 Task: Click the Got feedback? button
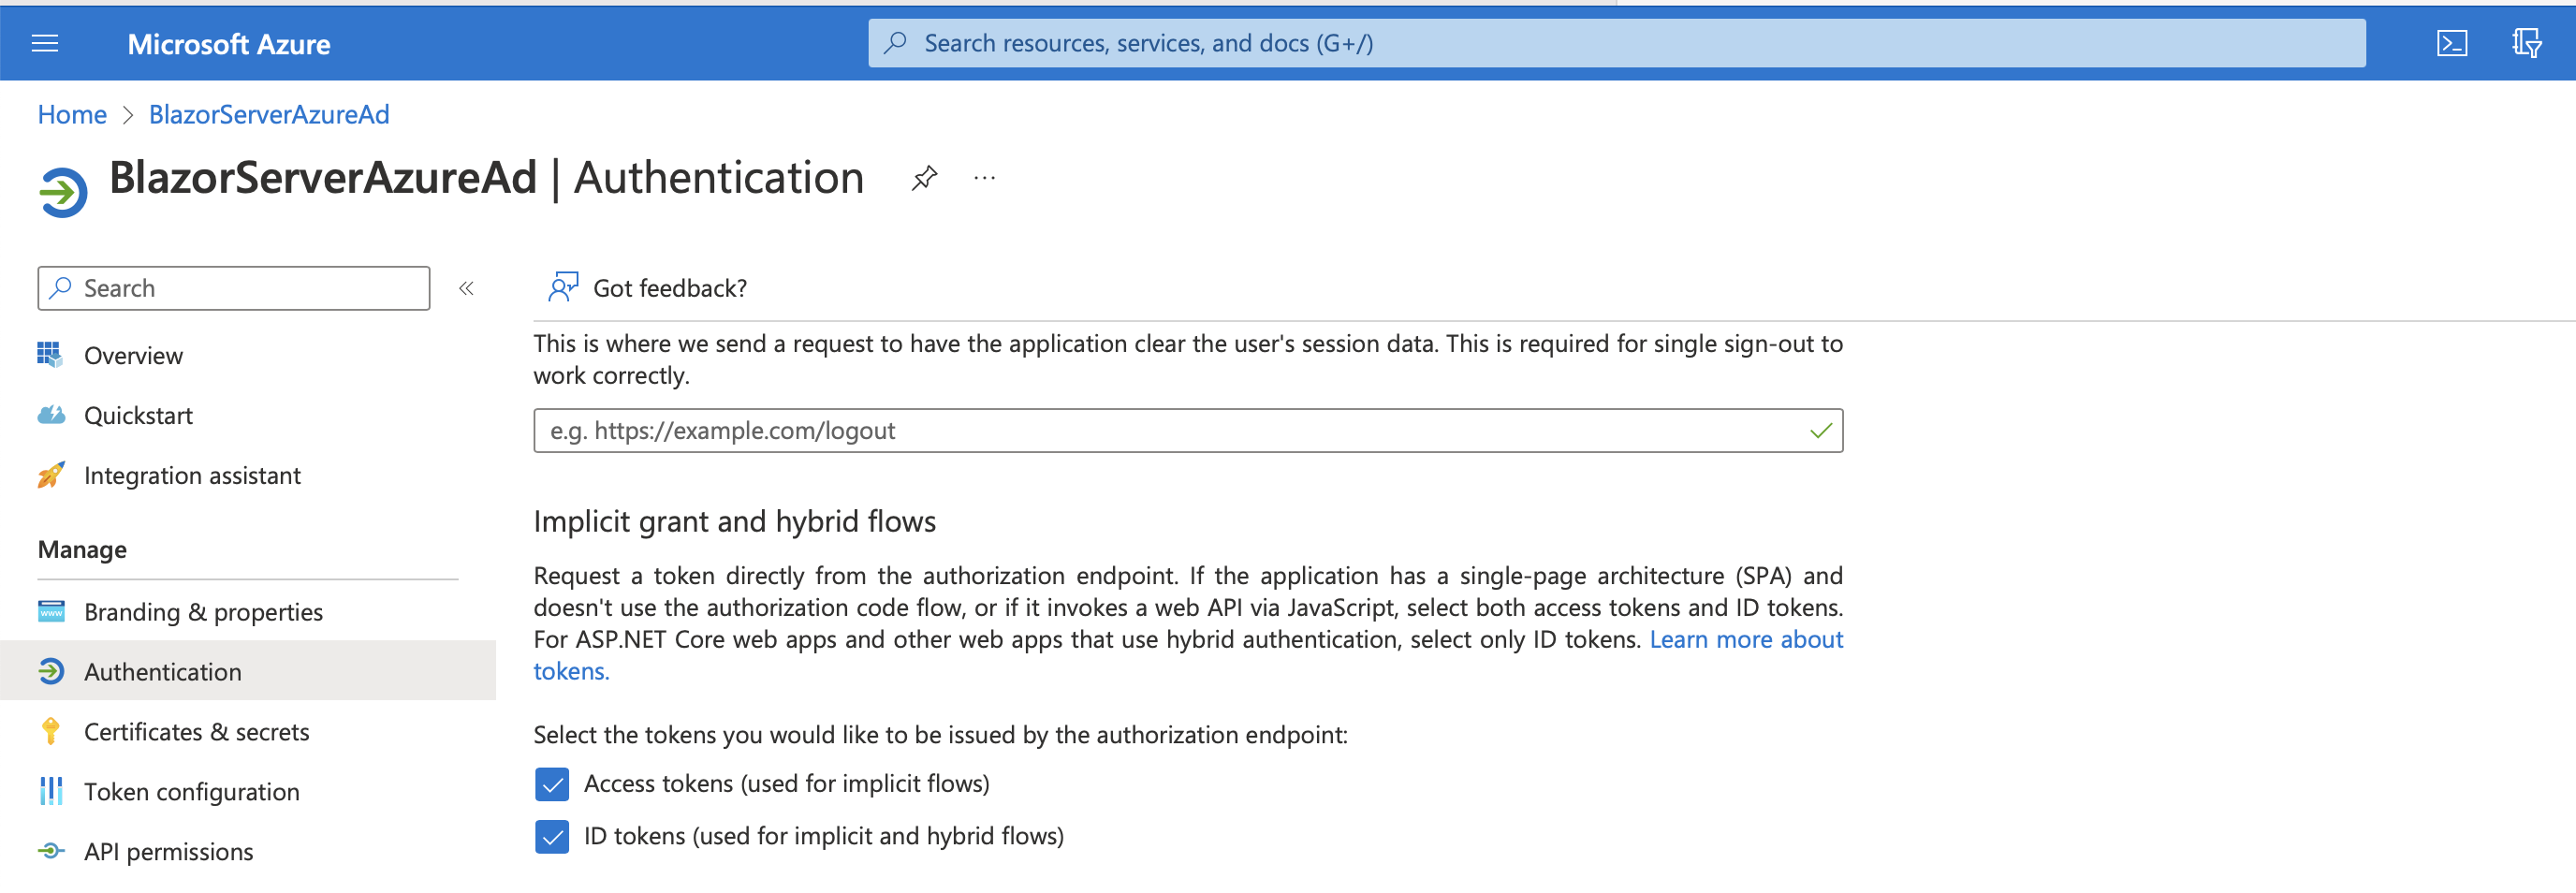[x=648, y=288]
